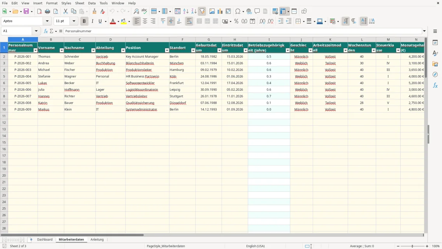442x249 pixels.
Task: Open the sidebar Functions panel icon
Action: 435,85
